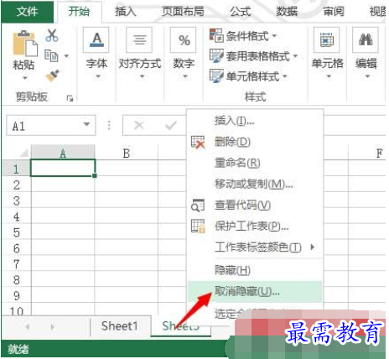
Task: Expand the 数字 group dropdown arrow
Action: [x=185, y=76]
